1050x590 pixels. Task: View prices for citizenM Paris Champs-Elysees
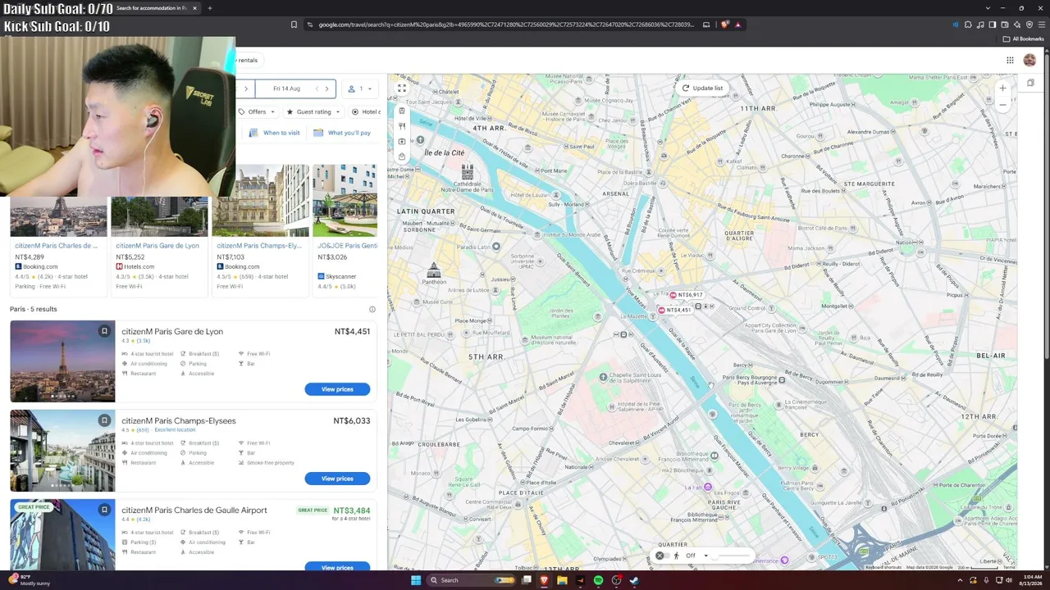(337, 479)
